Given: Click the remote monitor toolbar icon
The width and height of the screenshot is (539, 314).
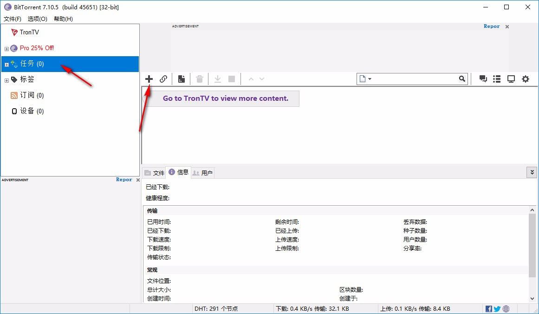Looking at the screenshot, I should 511,79.
